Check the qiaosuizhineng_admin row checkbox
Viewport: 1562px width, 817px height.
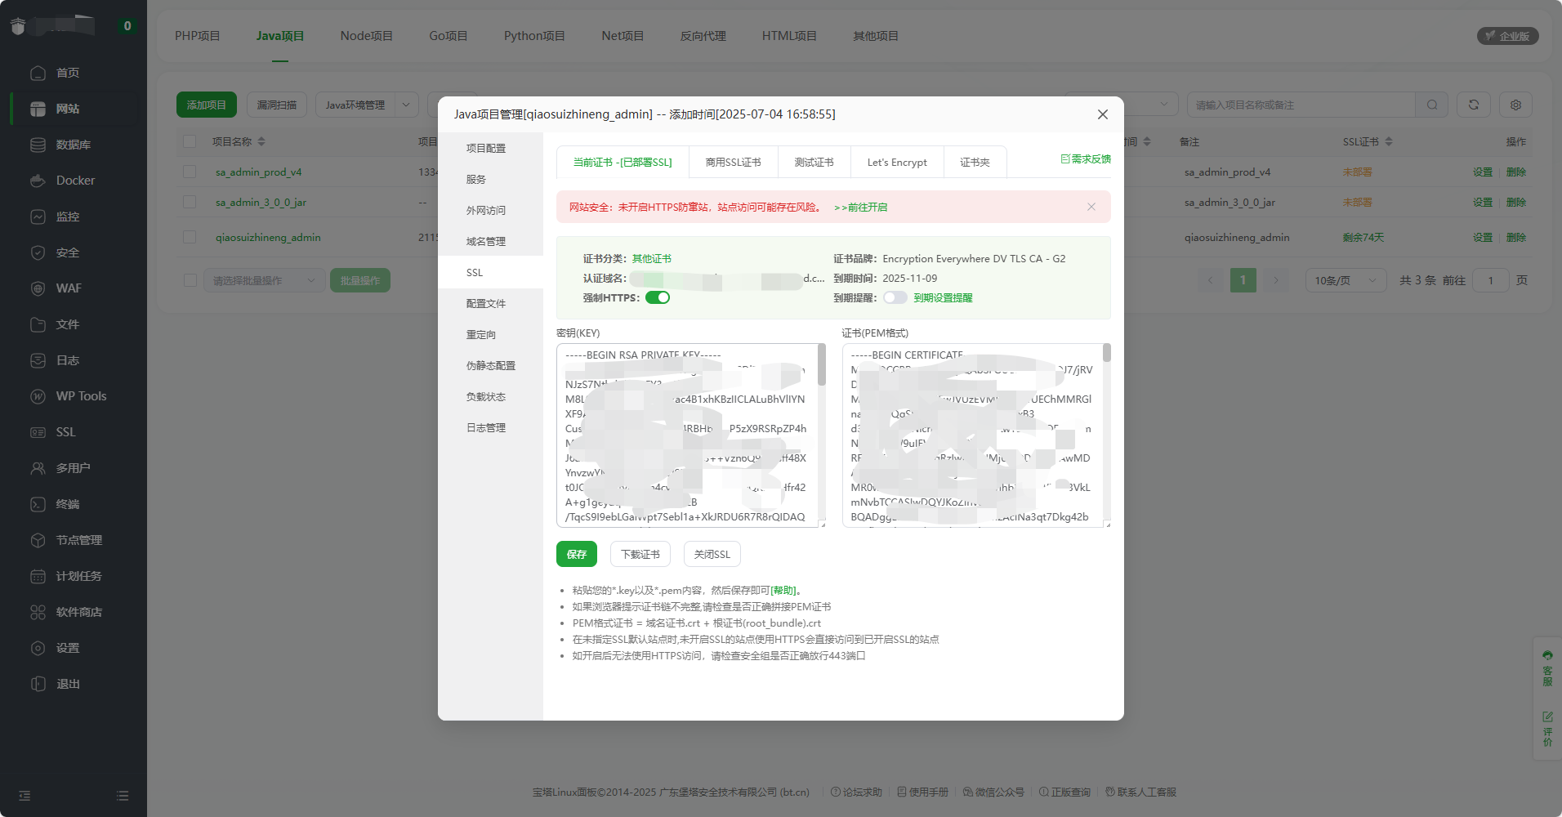[x=190, y=237]
